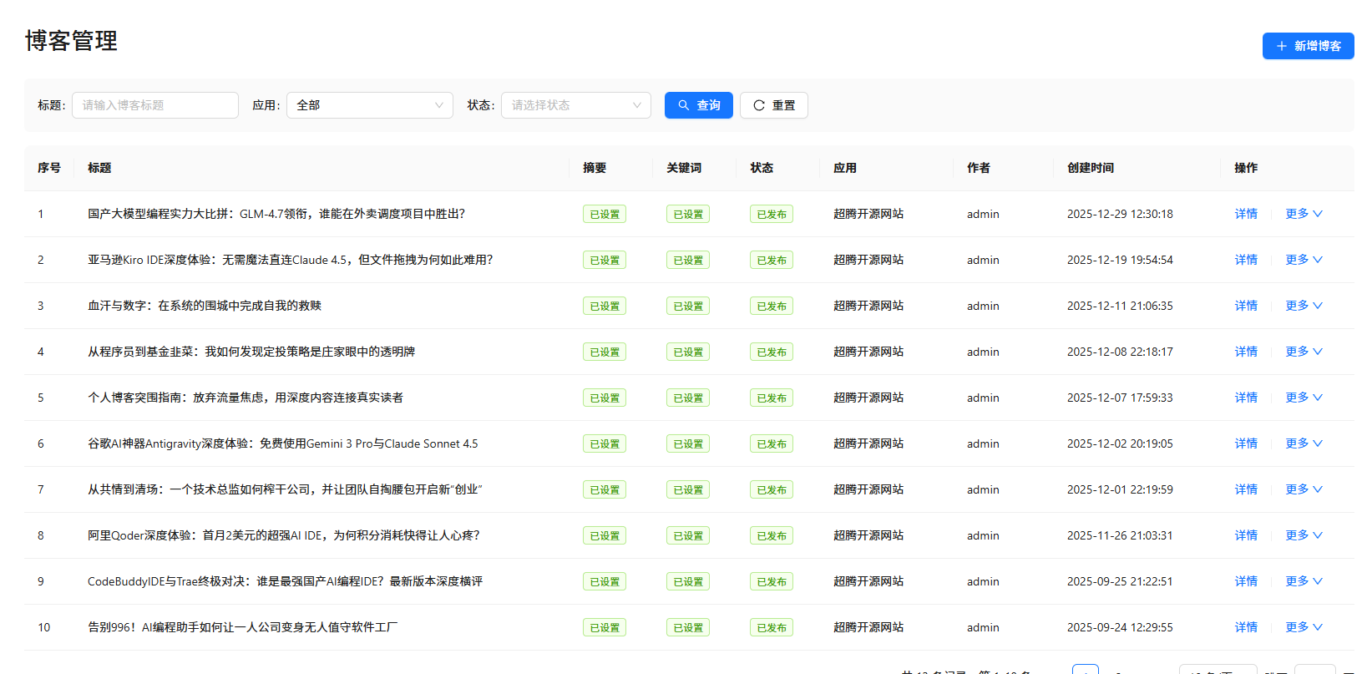Click the 新增博客 button with plus icon

click(1308, 46)
